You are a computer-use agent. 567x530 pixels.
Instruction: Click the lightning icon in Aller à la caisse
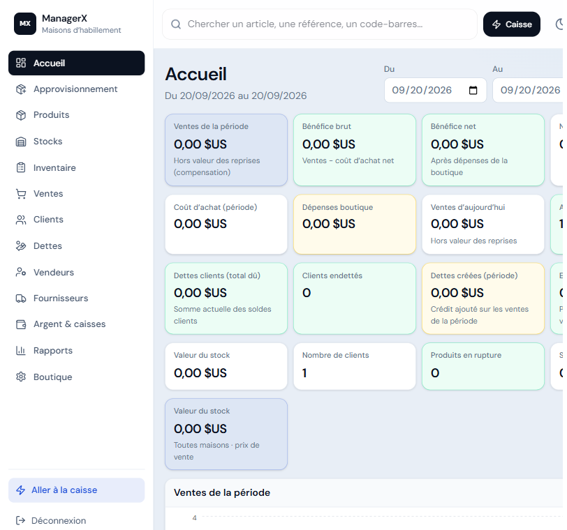[x=21, y=490]
